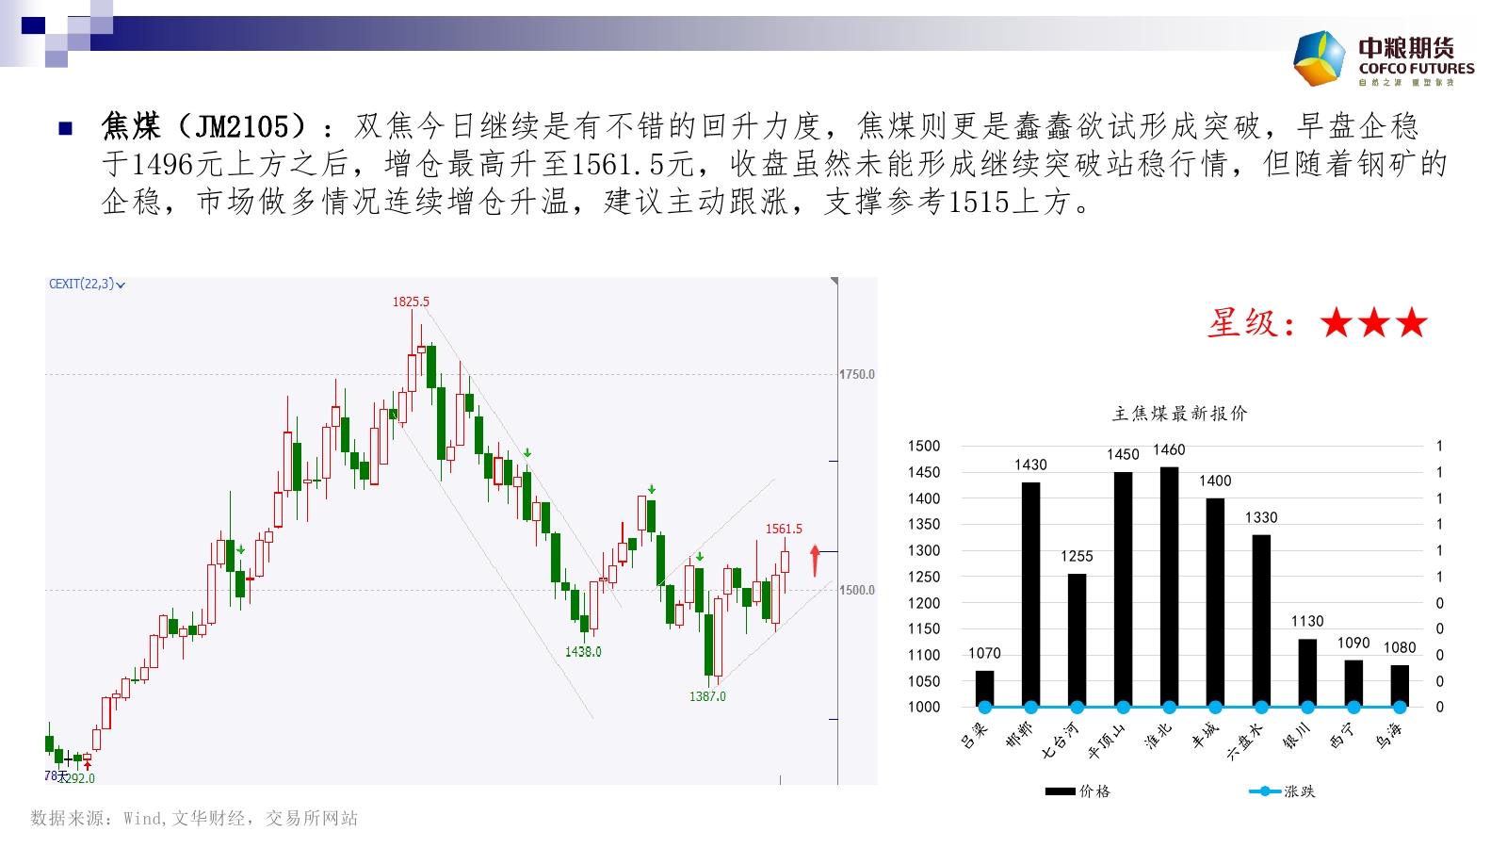Click the gray corner triangle atop price axis
Screen dimensions: 1507x848
point(834,282)
